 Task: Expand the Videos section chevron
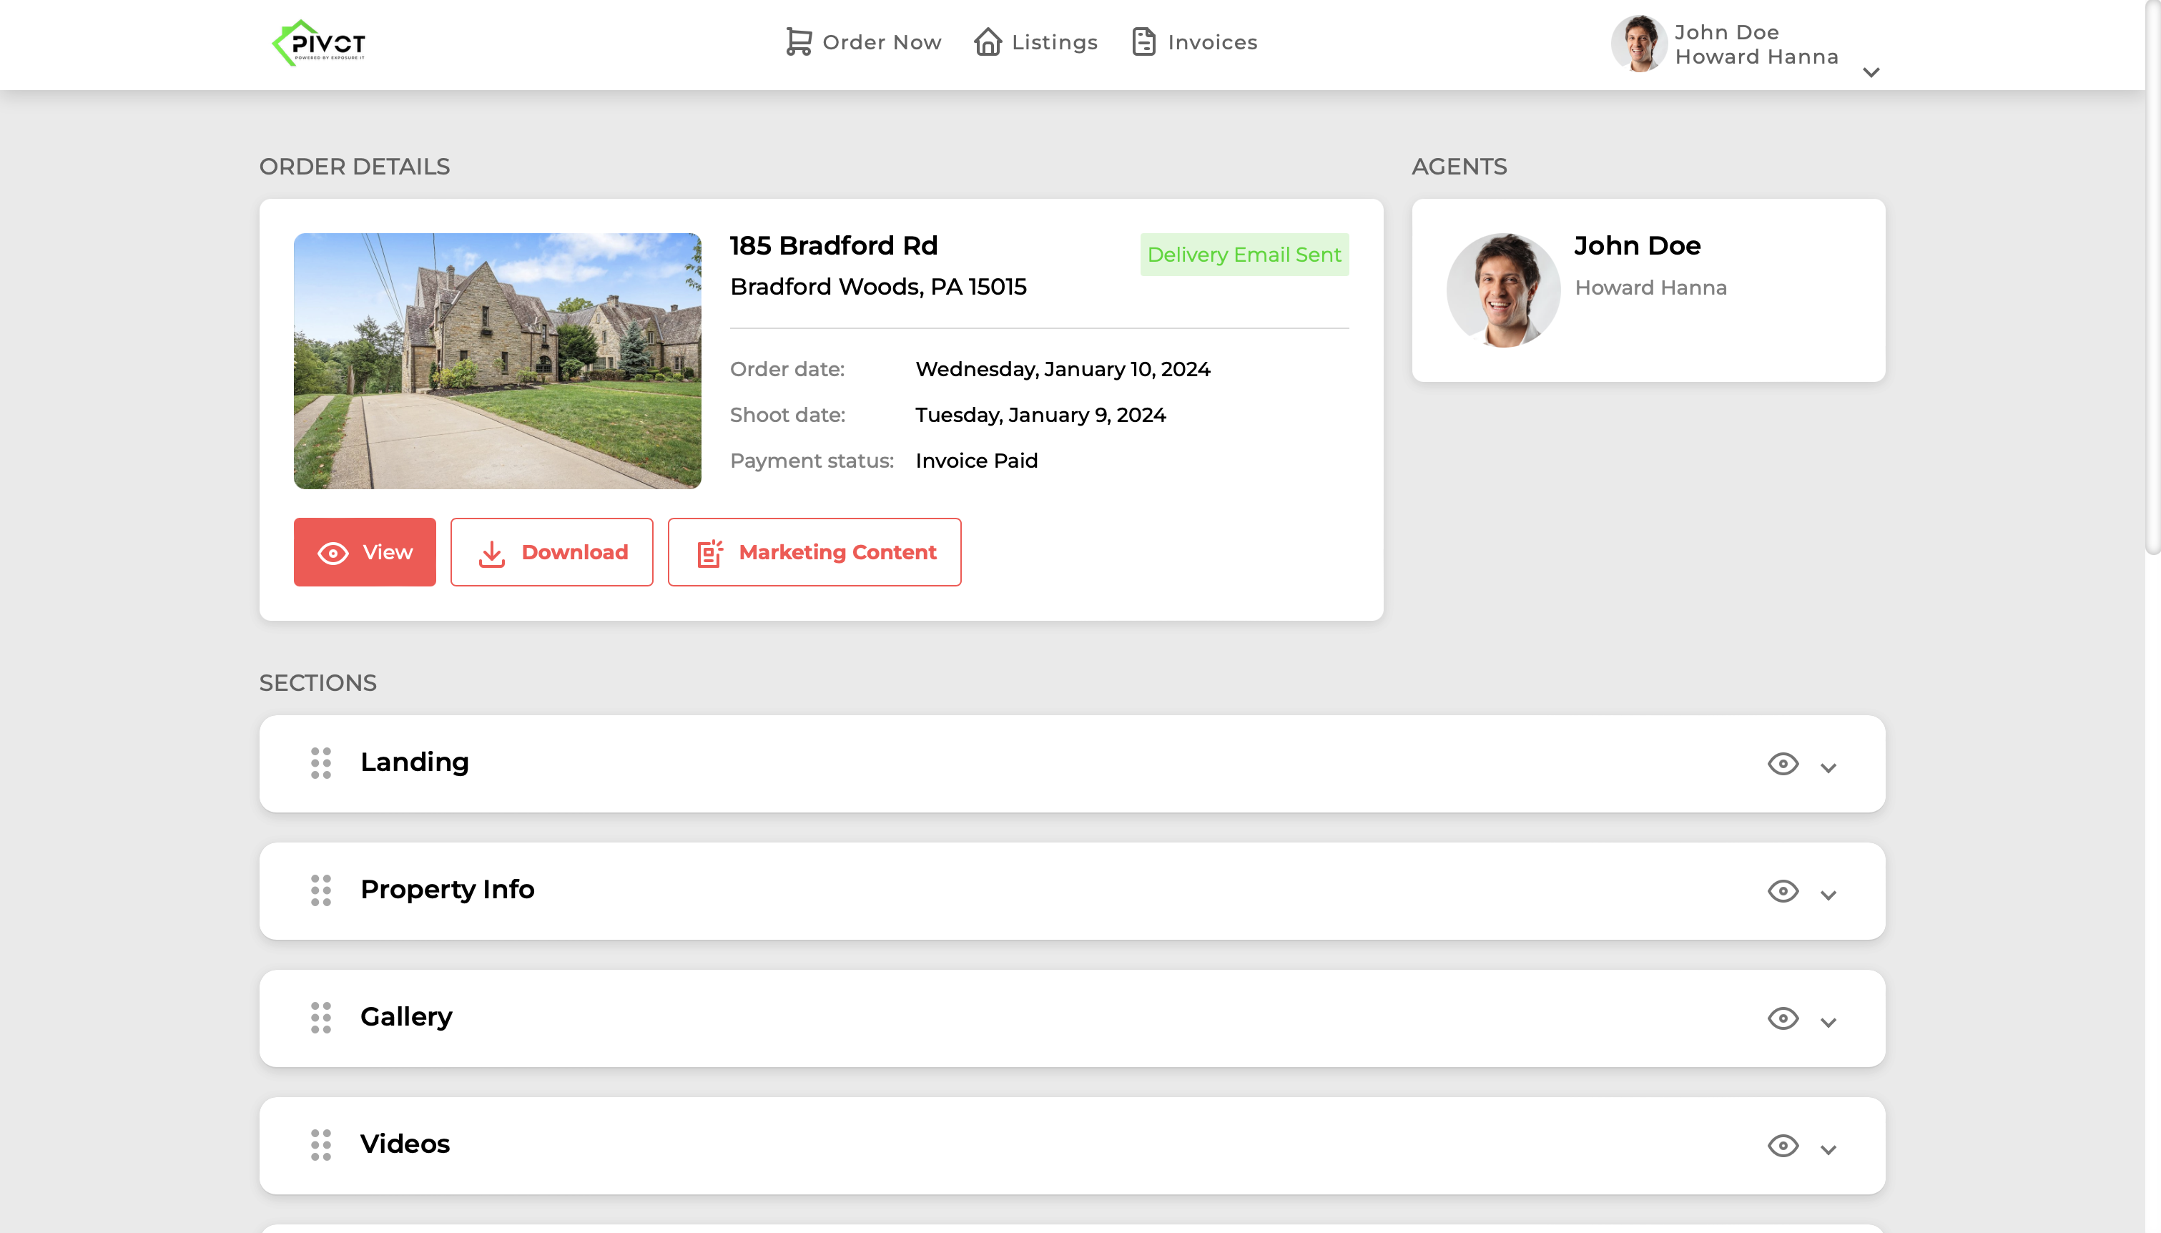(1828, 1149)
